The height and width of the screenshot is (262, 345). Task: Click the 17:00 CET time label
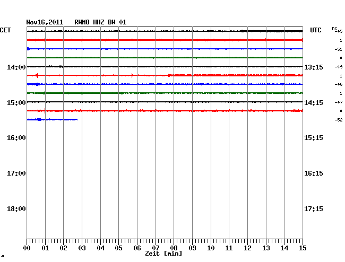pos(16,173)
